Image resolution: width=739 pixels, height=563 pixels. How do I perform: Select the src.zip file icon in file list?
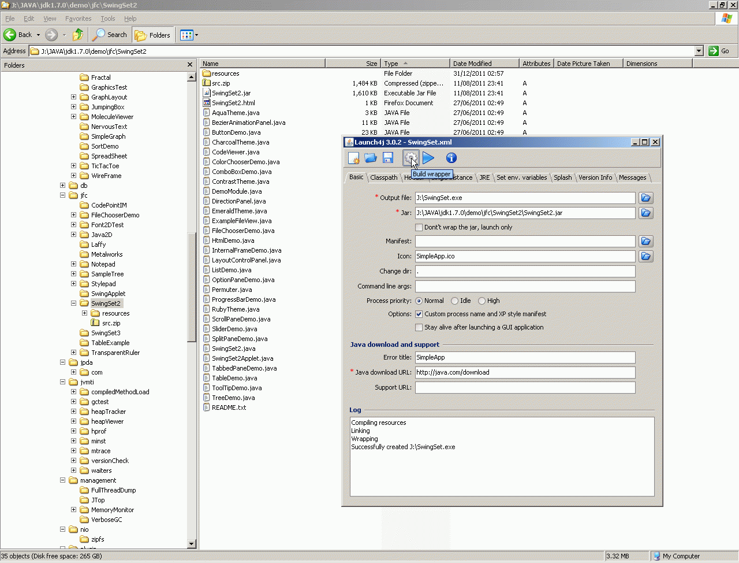[x=207, y=83]
